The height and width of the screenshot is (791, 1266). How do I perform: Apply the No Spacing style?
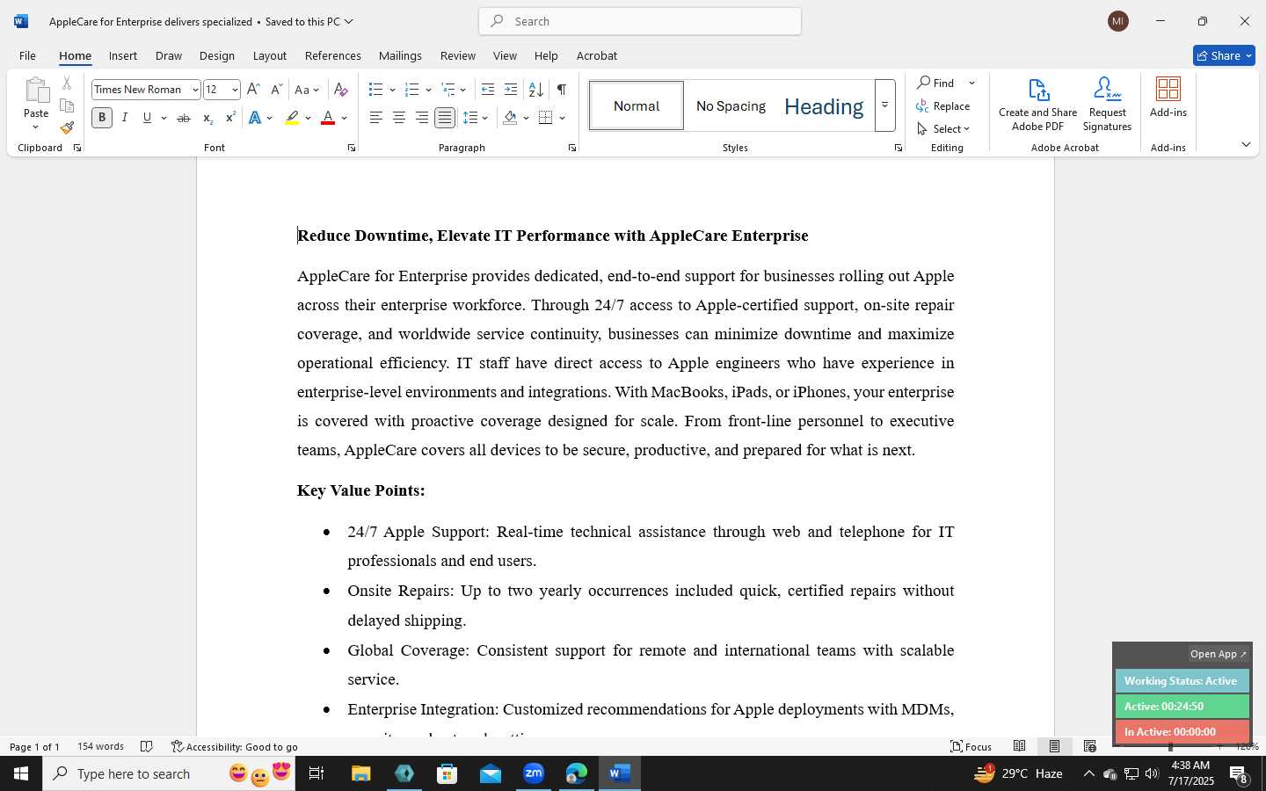(731, 105)
